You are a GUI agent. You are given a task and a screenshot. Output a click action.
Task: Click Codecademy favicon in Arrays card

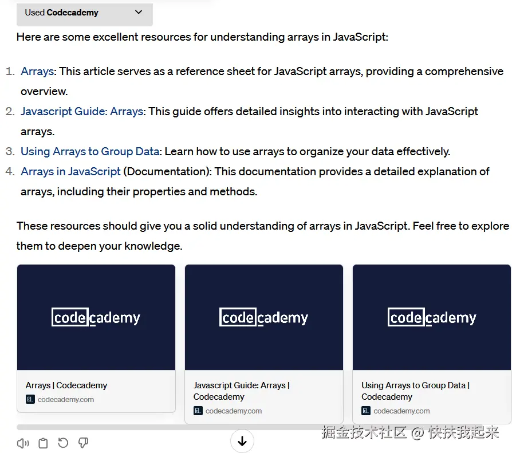click(30, 399)
